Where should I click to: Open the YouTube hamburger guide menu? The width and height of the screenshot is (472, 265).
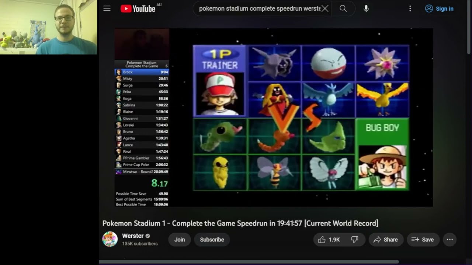point(107,8)
